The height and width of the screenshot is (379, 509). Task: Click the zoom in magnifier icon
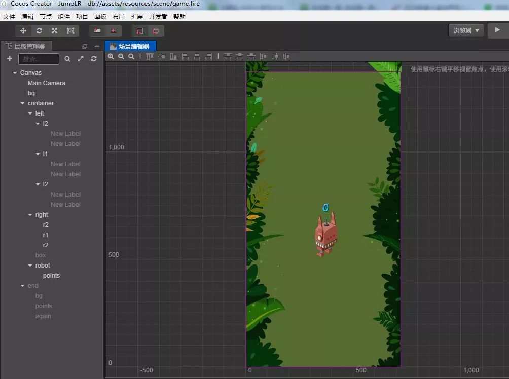[x=111, y=57]
